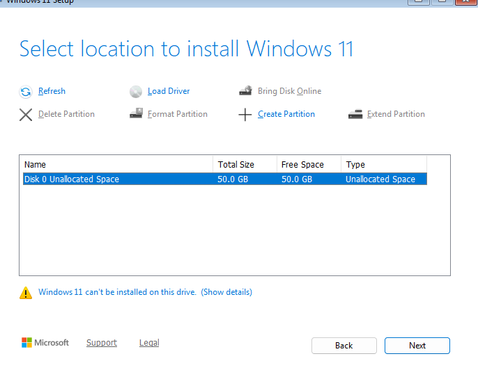Click the 50.0 GB Total Size cell
Image resolution: width=478 pixels, height=370 pixels.
pos(233,179)
